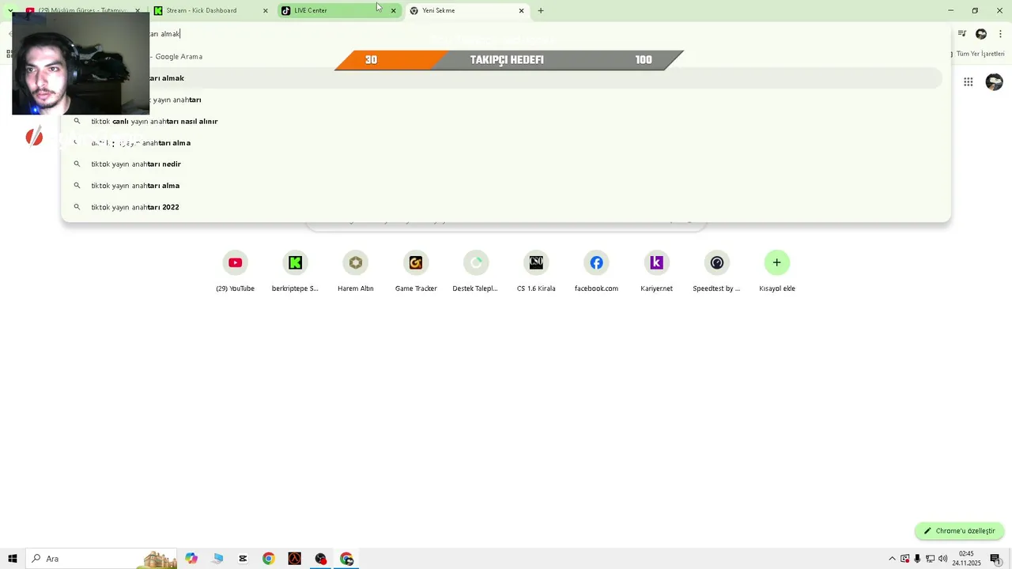Open the facebook.com shortcut

(596, 271)
